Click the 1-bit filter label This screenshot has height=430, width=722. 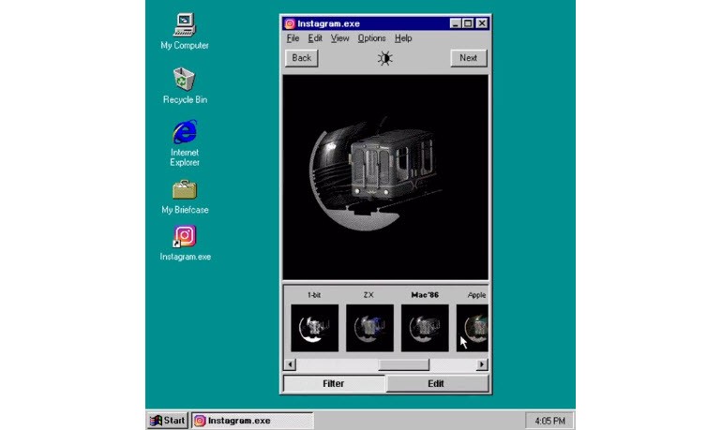pyautogui.click(x=314, y=295)
